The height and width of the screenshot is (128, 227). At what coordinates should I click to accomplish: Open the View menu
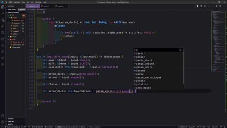coord(23,2)
